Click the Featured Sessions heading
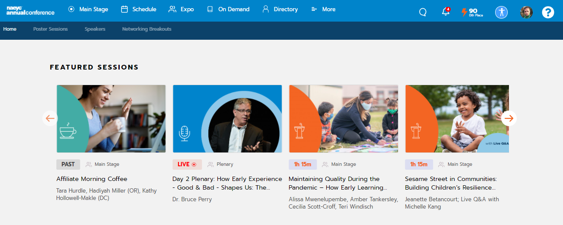Image resolution: width=563 pixels, height=225 pixels. tap(94, 67)
